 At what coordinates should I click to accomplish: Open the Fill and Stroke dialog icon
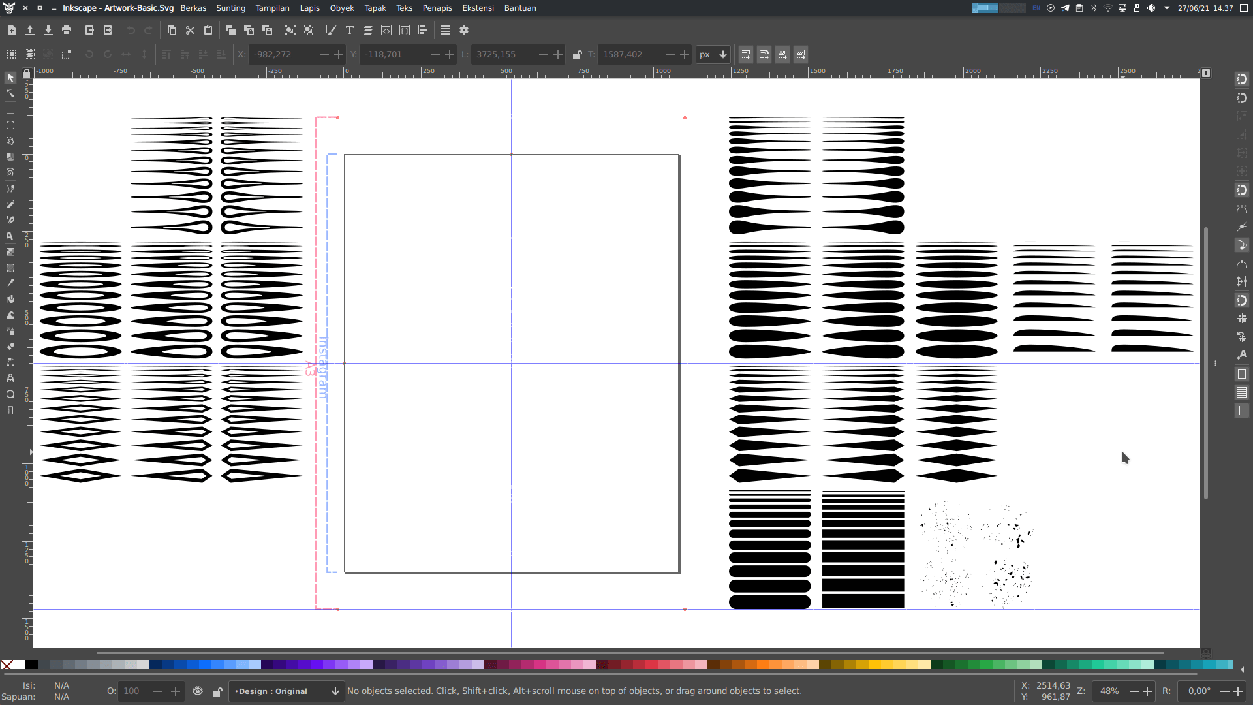pos(331,30)
